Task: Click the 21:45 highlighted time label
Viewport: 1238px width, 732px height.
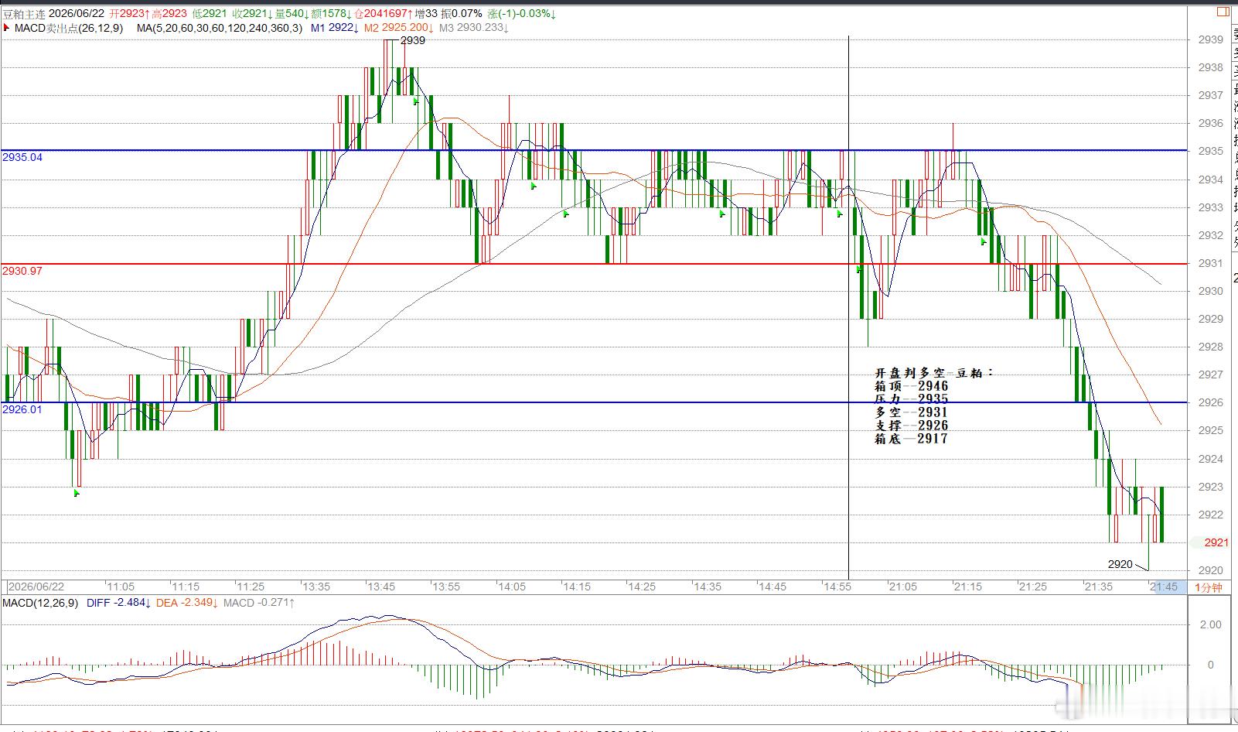Action: pyautogui.click(x=1164, y=587)
